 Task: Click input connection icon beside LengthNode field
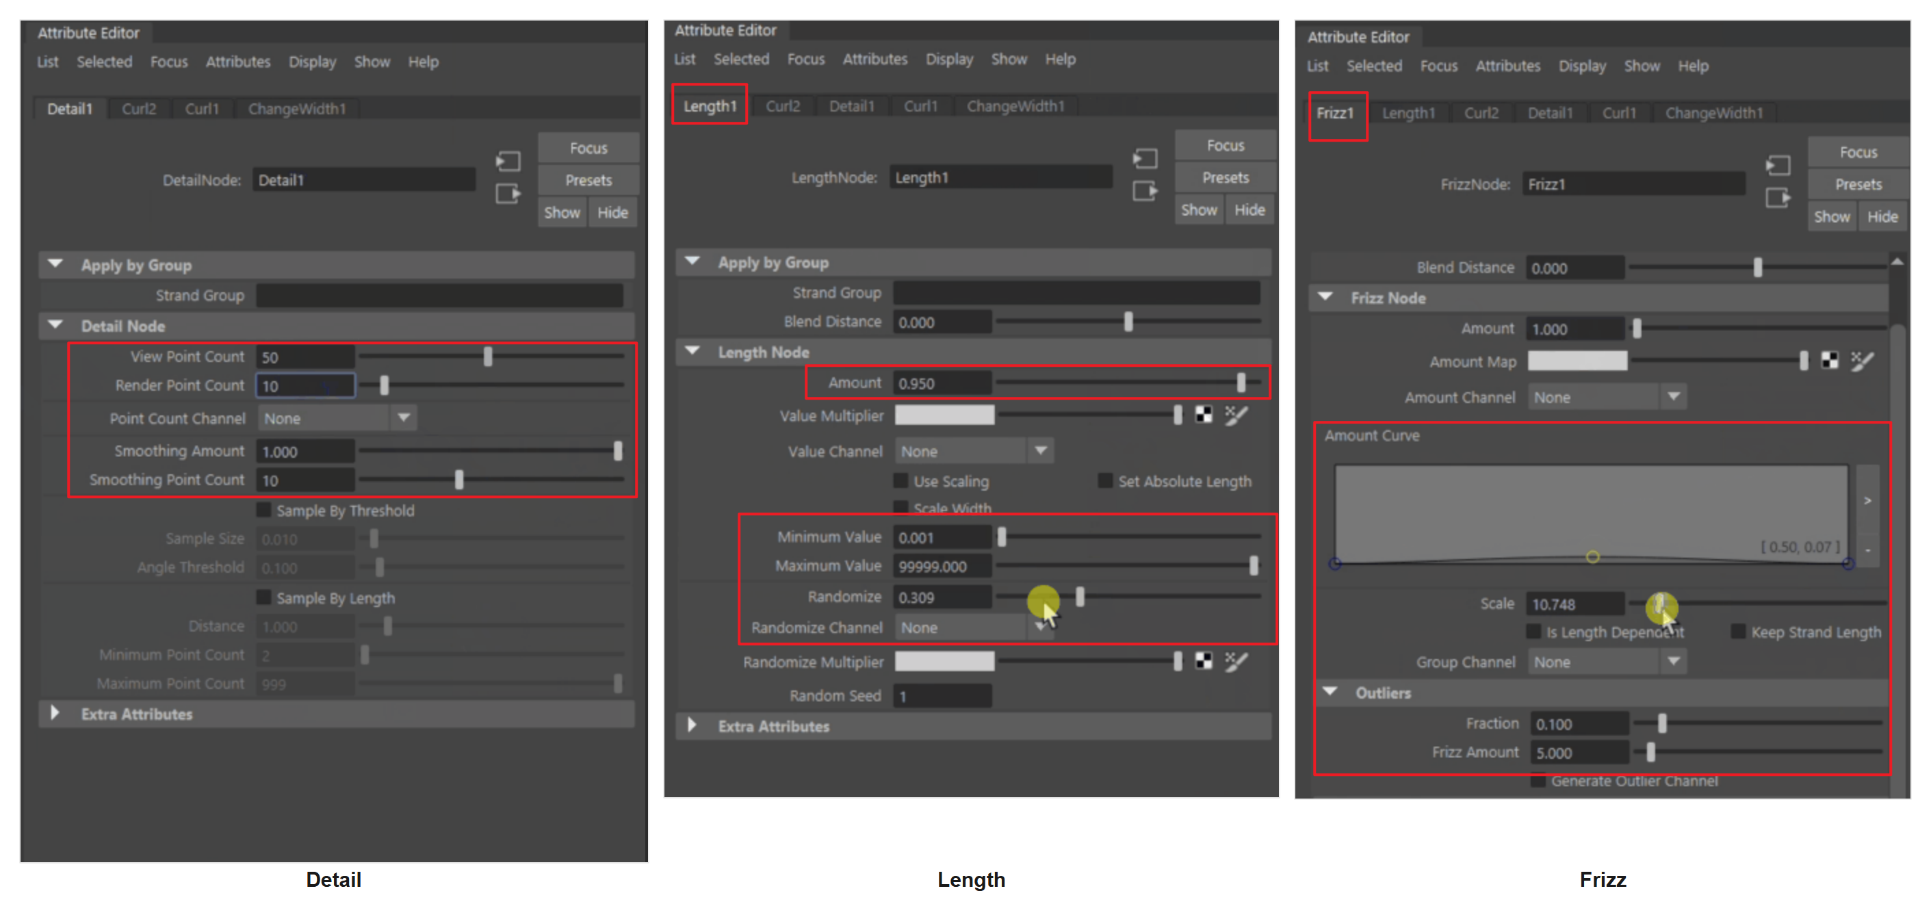click(x=1145, y=158)
